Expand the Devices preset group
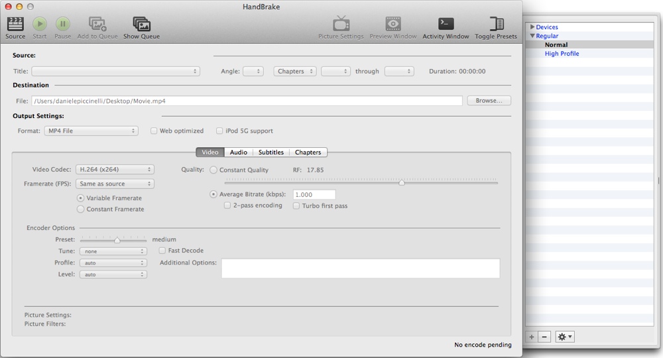Screen dimensions: 663x358 (x=532, y=27)
